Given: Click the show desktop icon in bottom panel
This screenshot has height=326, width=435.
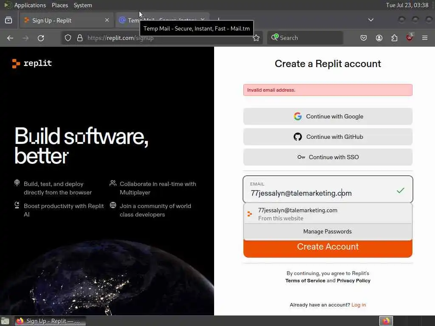Looking at the screenshot, I should click(5, 321).
